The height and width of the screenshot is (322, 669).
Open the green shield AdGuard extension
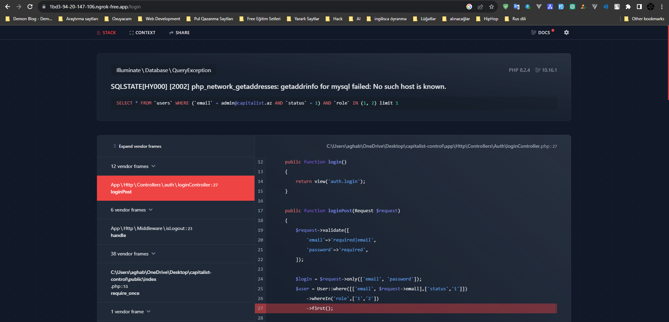[505, 7]
